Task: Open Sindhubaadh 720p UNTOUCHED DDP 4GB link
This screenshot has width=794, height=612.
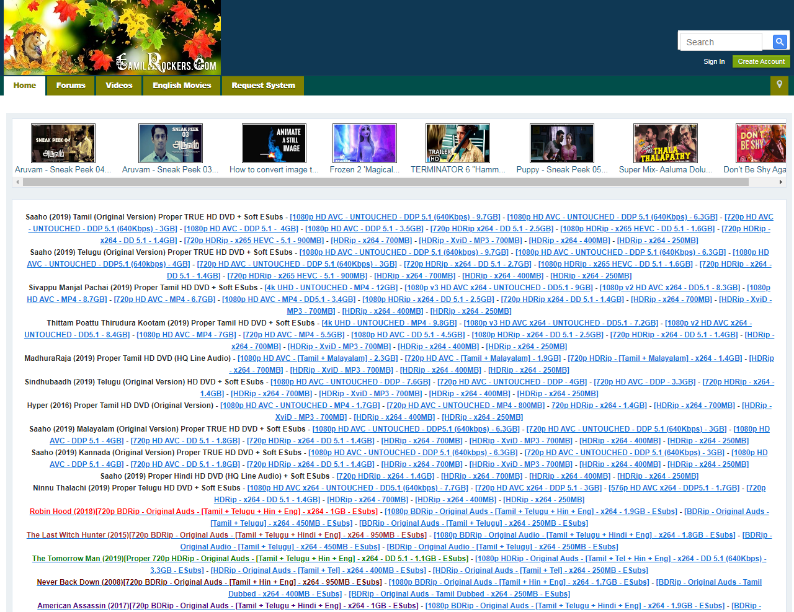Action: tap(512, 382)
